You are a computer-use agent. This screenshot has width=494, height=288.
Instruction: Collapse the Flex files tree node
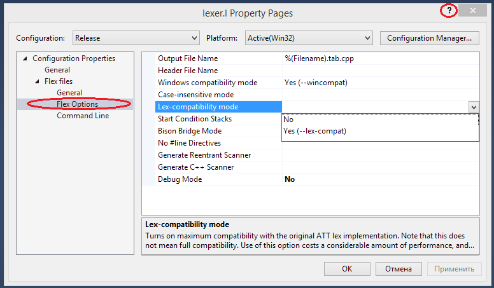[x=37, y=81]
